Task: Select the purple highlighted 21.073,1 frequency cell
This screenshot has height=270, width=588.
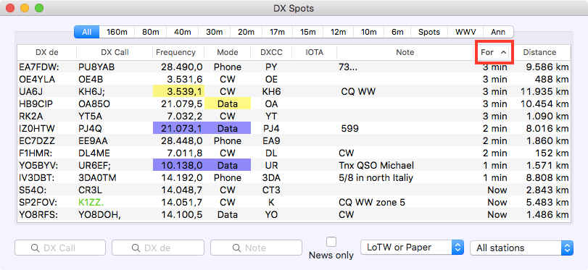Action: click(178, 128)
